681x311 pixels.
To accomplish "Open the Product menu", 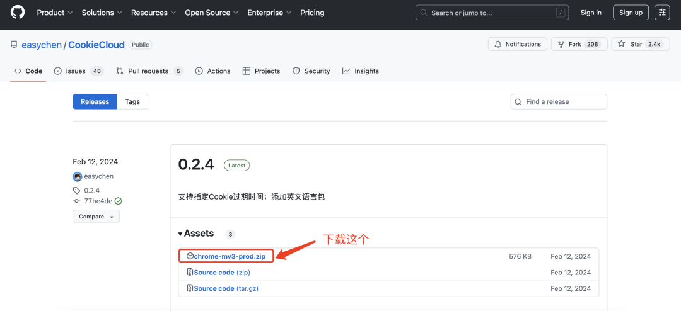I will [x=55, y=13].
